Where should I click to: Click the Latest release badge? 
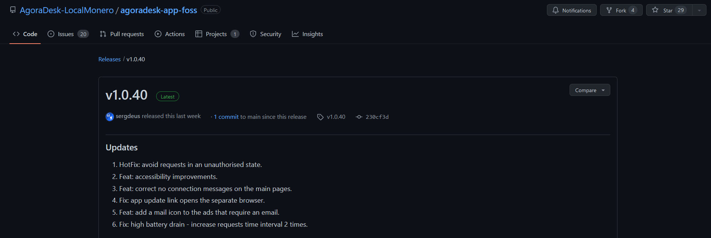[x=167, y=97]
